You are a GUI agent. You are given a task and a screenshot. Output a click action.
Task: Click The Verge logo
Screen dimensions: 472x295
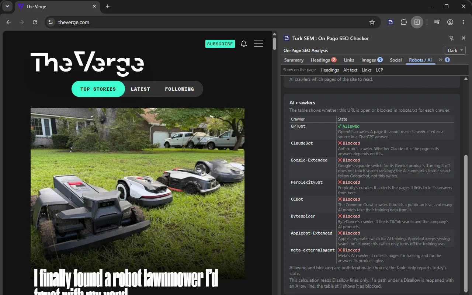pyautogui.click(x=87, y=63)
